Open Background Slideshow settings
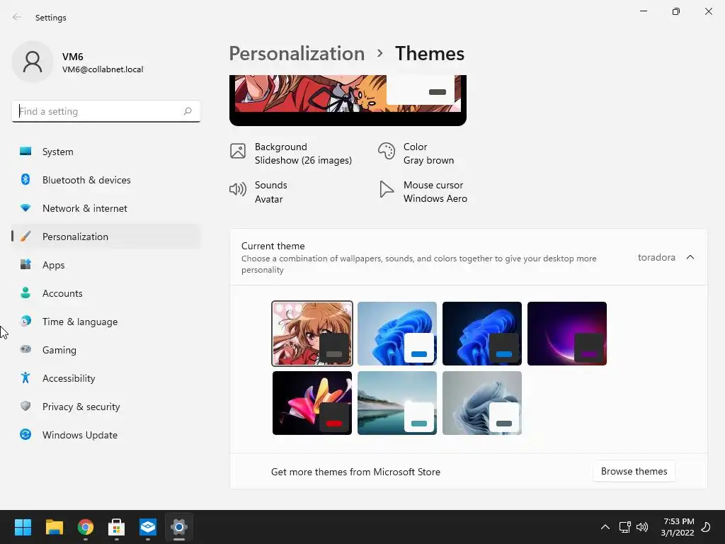 pyautogui.click(x=291, y=154)
